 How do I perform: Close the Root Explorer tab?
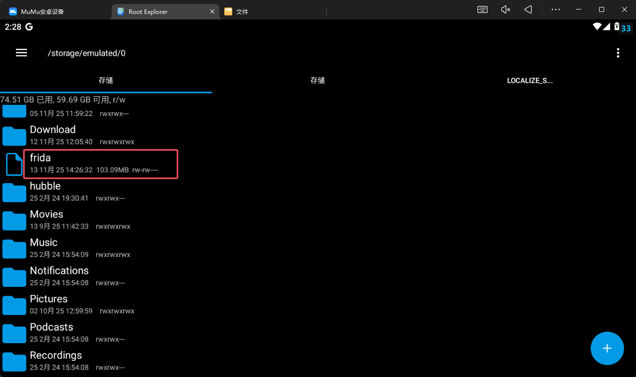[x=212, y=11]
